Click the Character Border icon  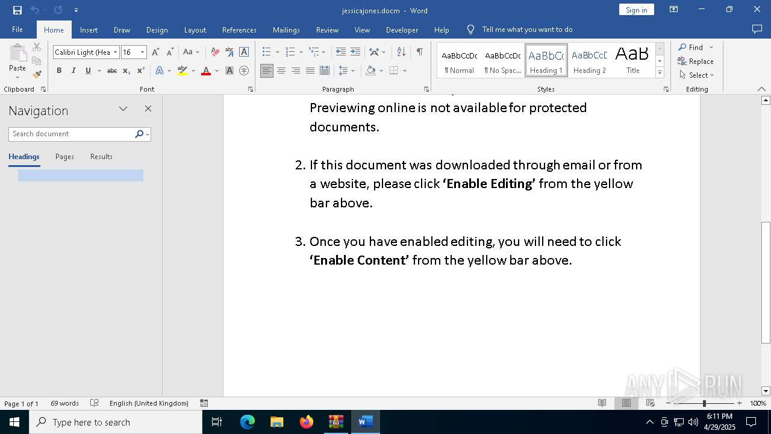coord(244,52)
